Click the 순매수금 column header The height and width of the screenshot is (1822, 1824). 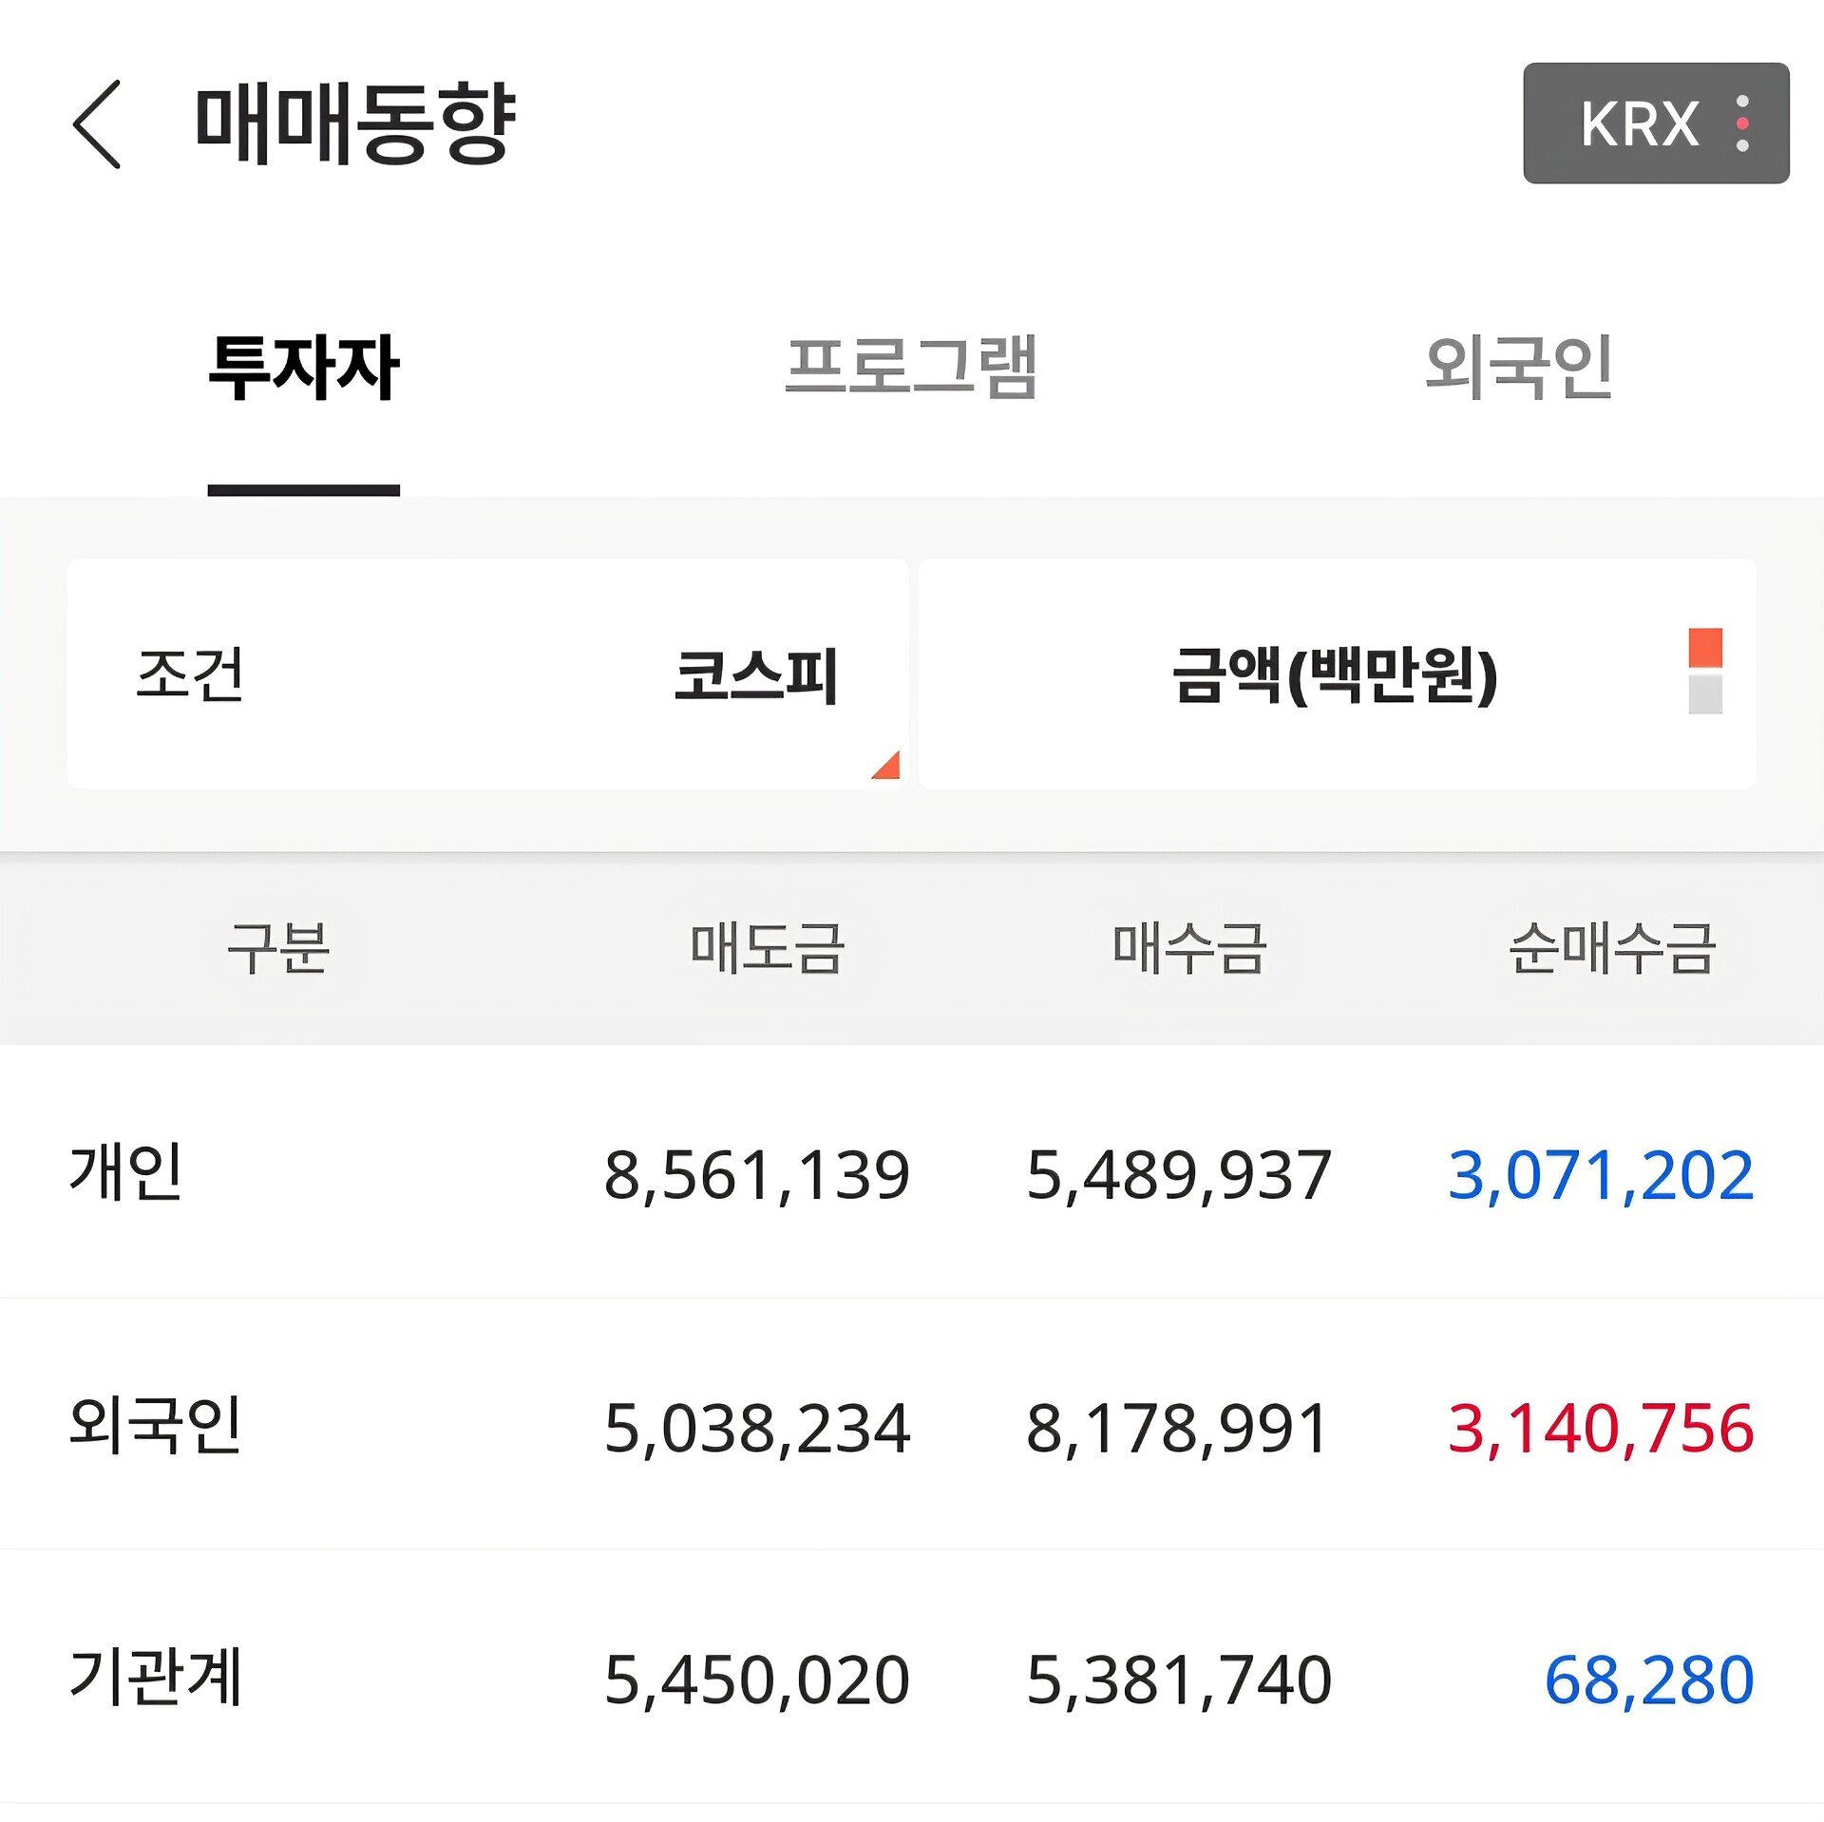click(x=1612, y=948)
